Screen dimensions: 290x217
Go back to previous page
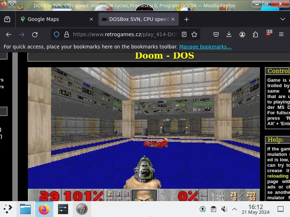tap(8, 34)
